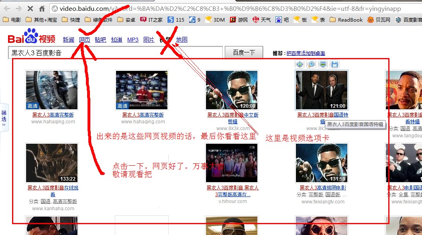Click 国语 category under 在线观看 video

tap(45, 201)
